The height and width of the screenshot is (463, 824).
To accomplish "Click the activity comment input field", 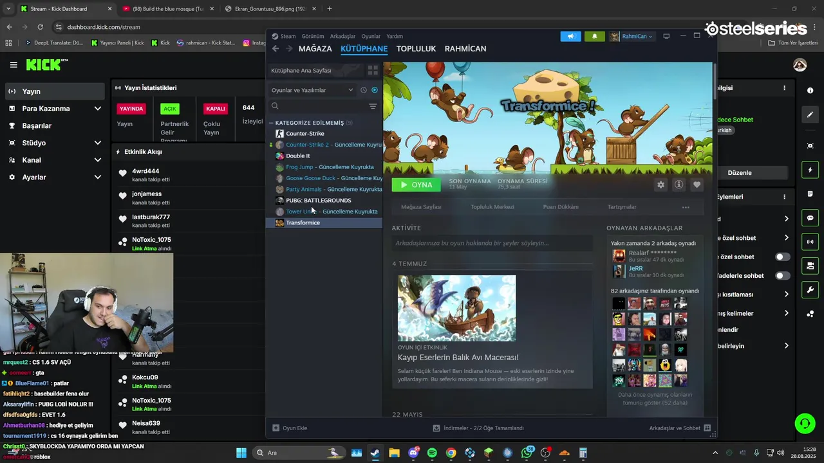I will click(492, 243).
